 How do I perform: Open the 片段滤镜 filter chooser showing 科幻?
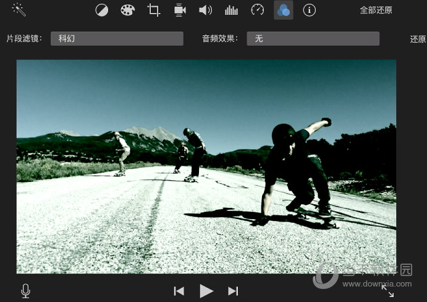coord(117,38)
